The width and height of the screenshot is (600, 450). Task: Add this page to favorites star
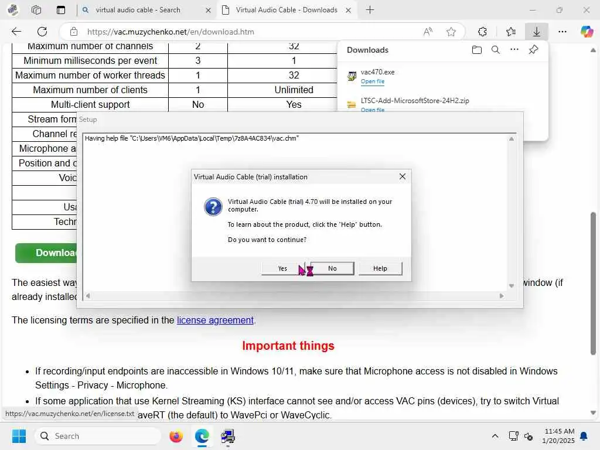click(x=451, y=32)
